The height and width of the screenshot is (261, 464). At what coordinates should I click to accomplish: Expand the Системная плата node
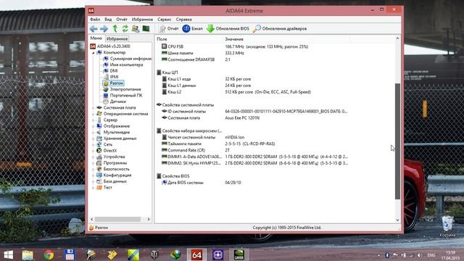click(x=94, y=108)
